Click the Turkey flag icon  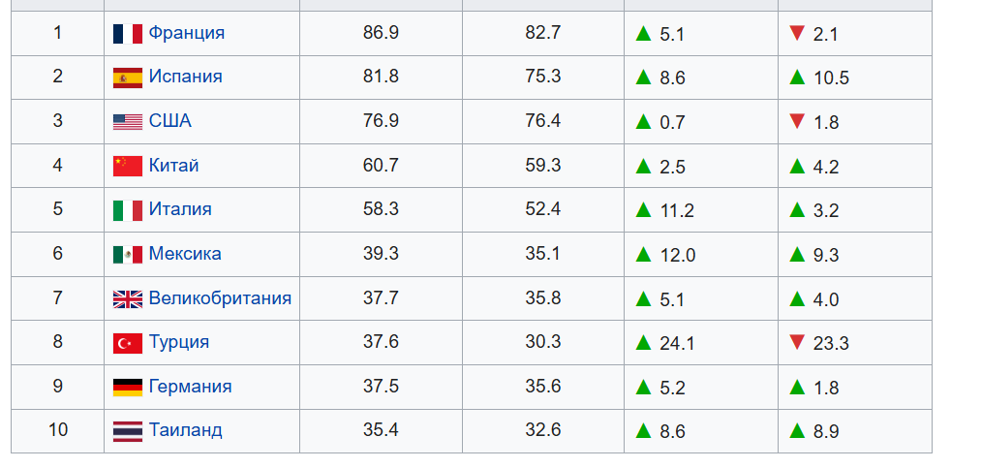point(128,343)
